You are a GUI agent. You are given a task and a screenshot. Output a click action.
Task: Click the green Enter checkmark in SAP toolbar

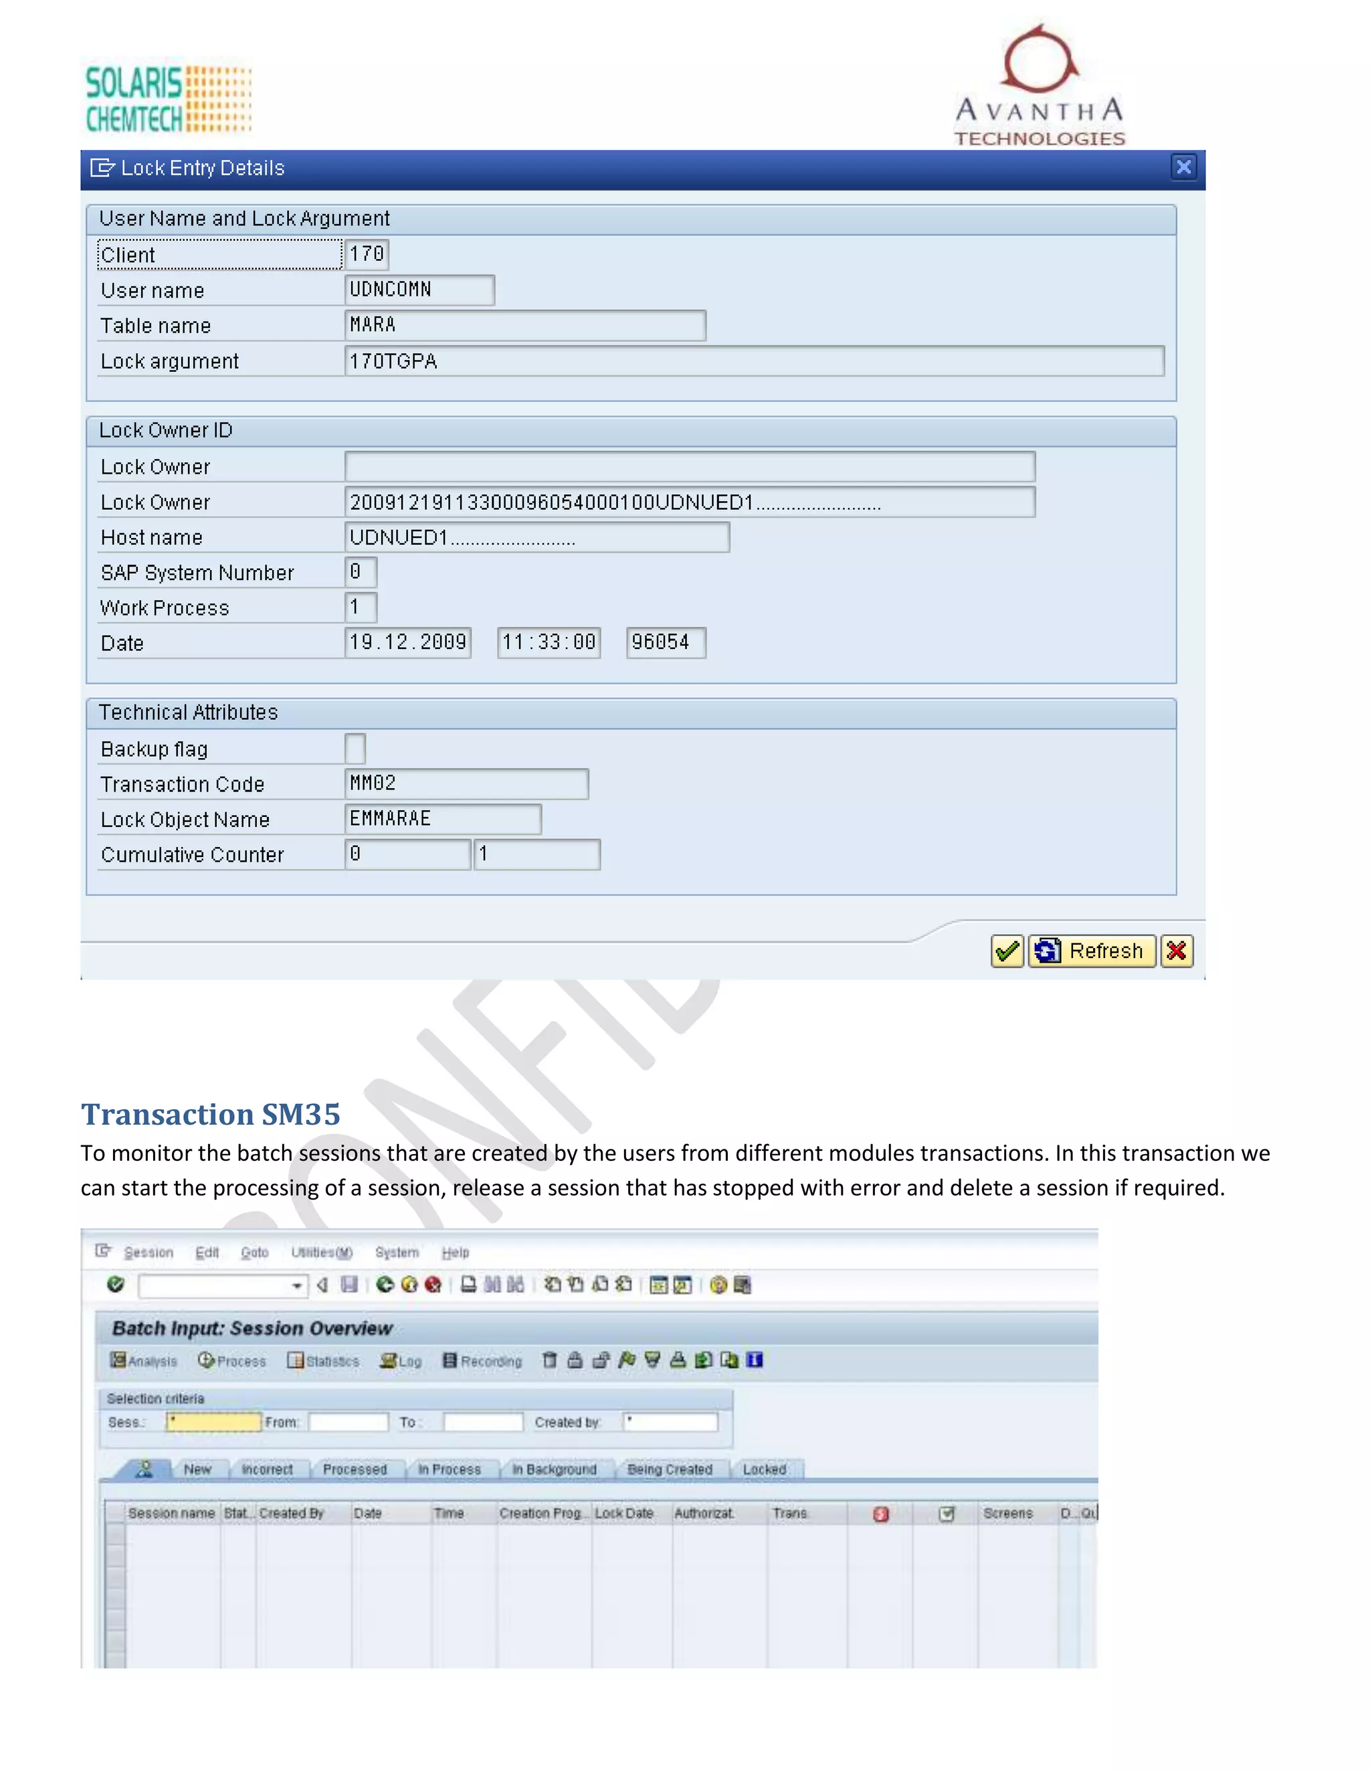point(115,1285)
